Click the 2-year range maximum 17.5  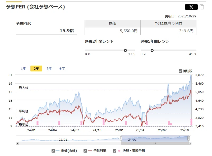point(132,54)
